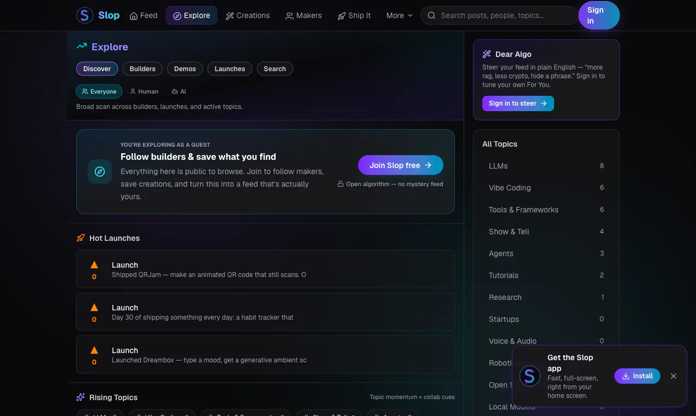Open the LLMs topic
696x416 pixels.
click(546, 166)
